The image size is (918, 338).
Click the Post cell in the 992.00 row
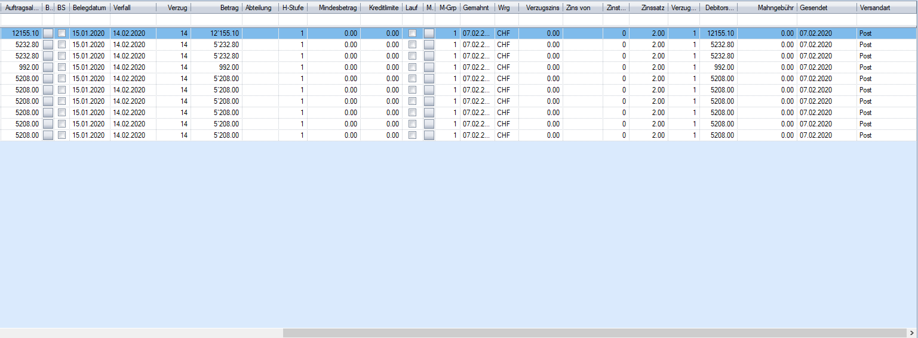click(x=887, y=67)
